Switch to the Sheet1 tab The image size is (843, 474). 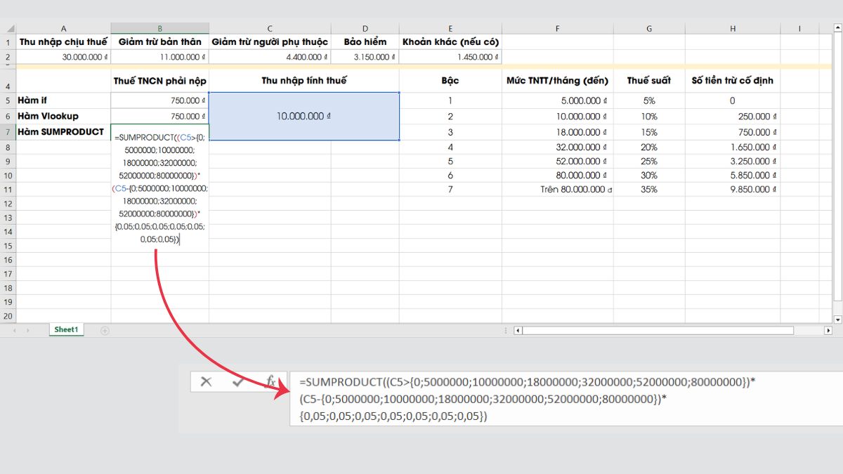[66, 330]
